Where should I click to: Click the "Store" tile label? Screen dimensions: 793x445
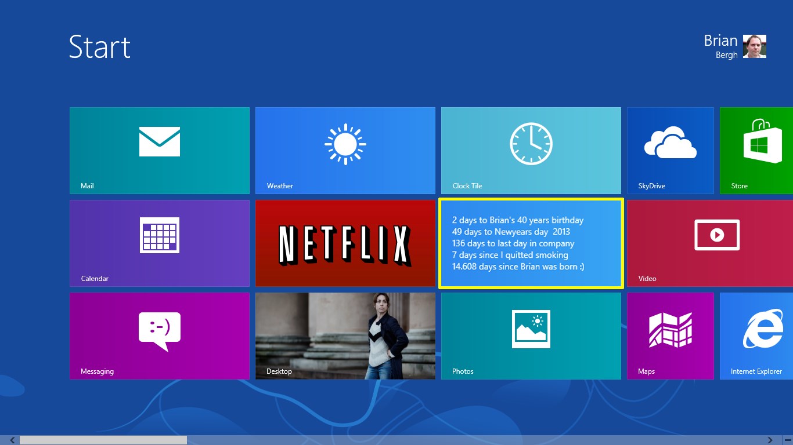739,186
